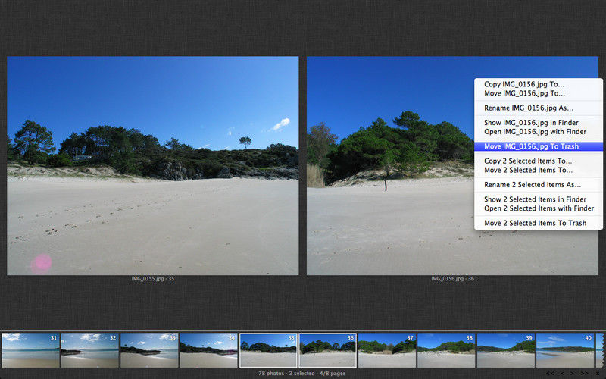Choose Move IMG_0156.jpg To Trash
The height and width of the screenshot is (379, 606).
pos(535,146)
